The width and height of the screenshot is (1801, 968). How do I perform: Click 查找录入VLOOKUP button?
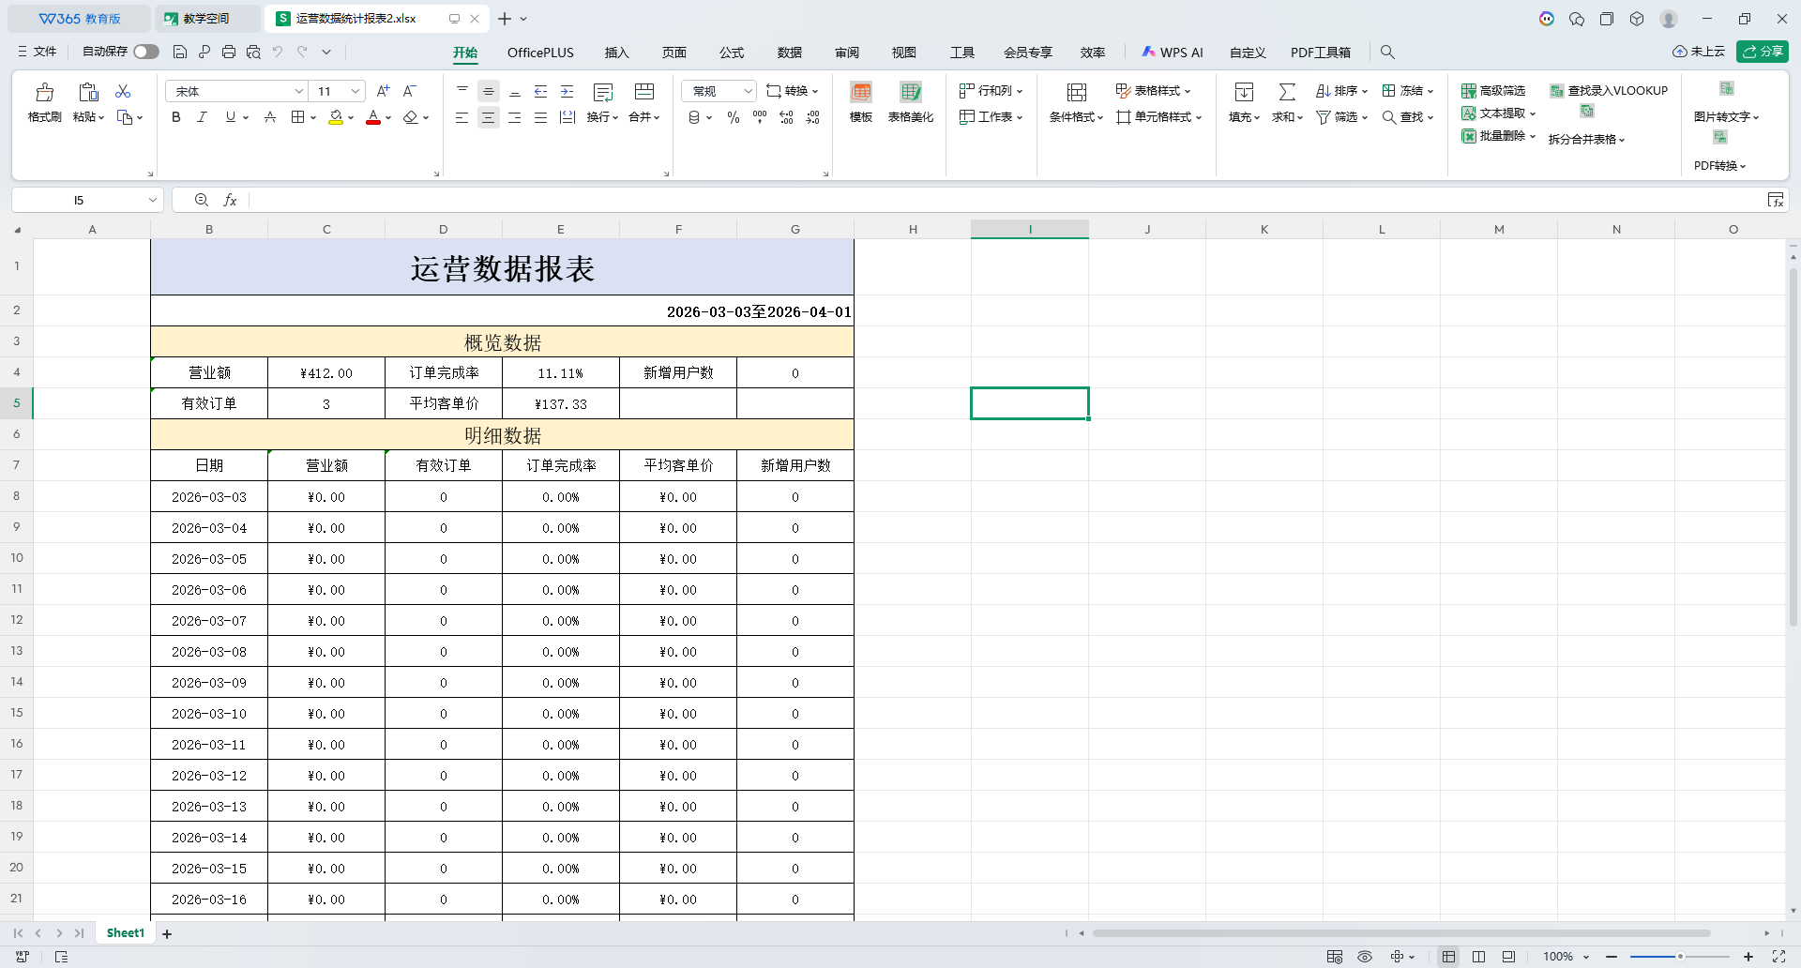point(1609,91)
